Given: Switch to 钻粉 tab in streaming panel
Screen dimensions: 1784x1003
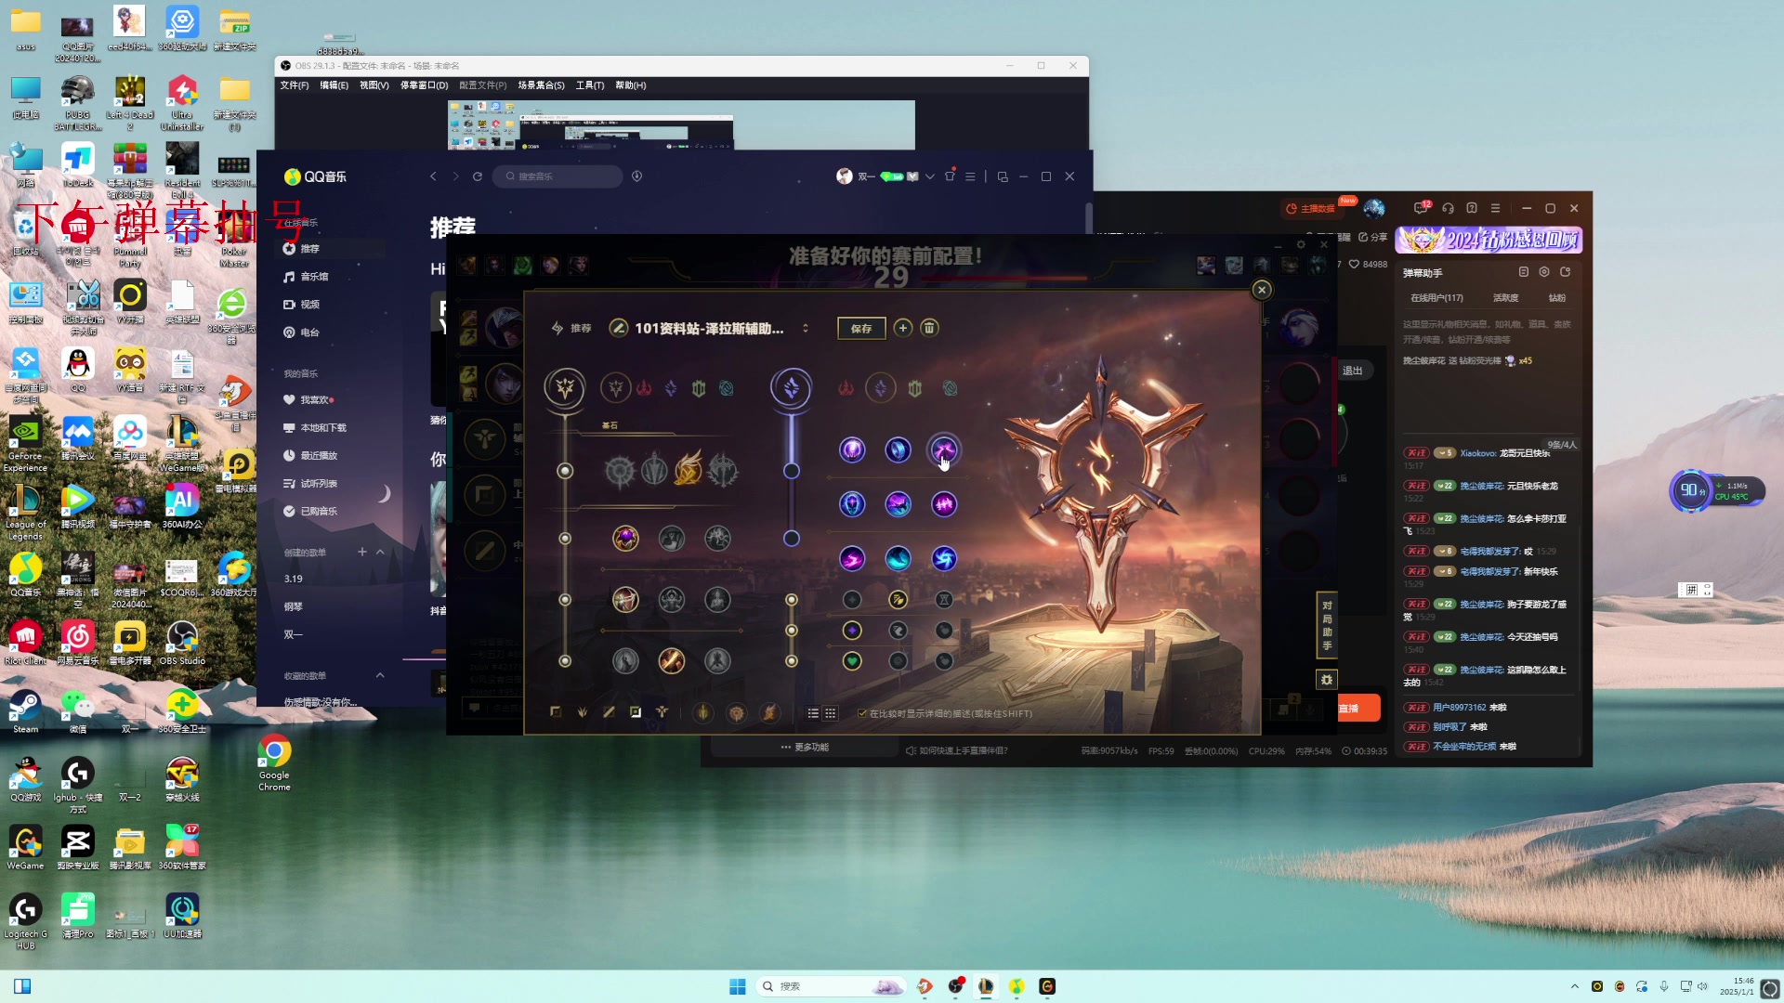Looking at the screenshot, I should point(1557,298).
